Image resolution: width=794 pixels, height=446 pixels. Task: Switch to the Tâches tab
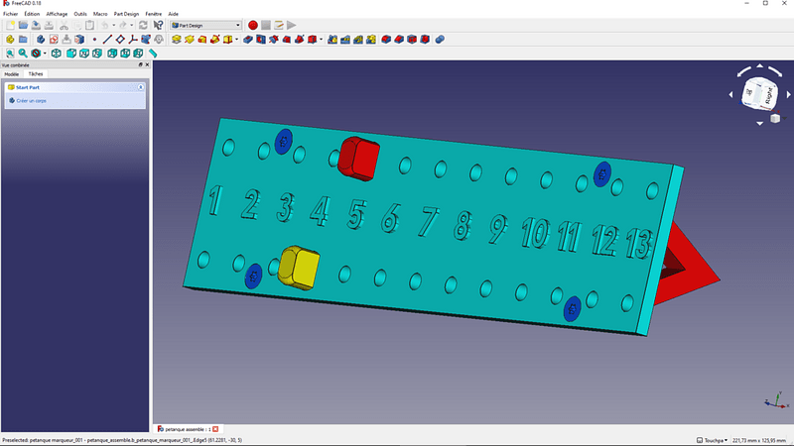pyautogui.click(x=36, y=73)
